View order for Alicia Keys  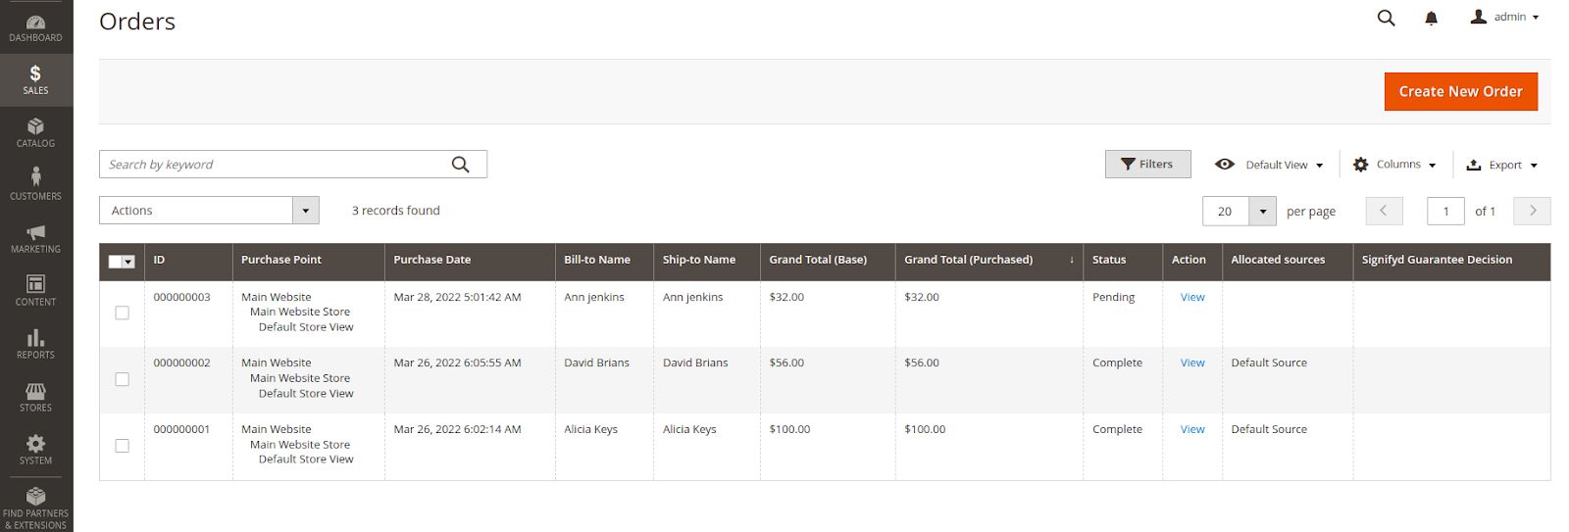1192,429
